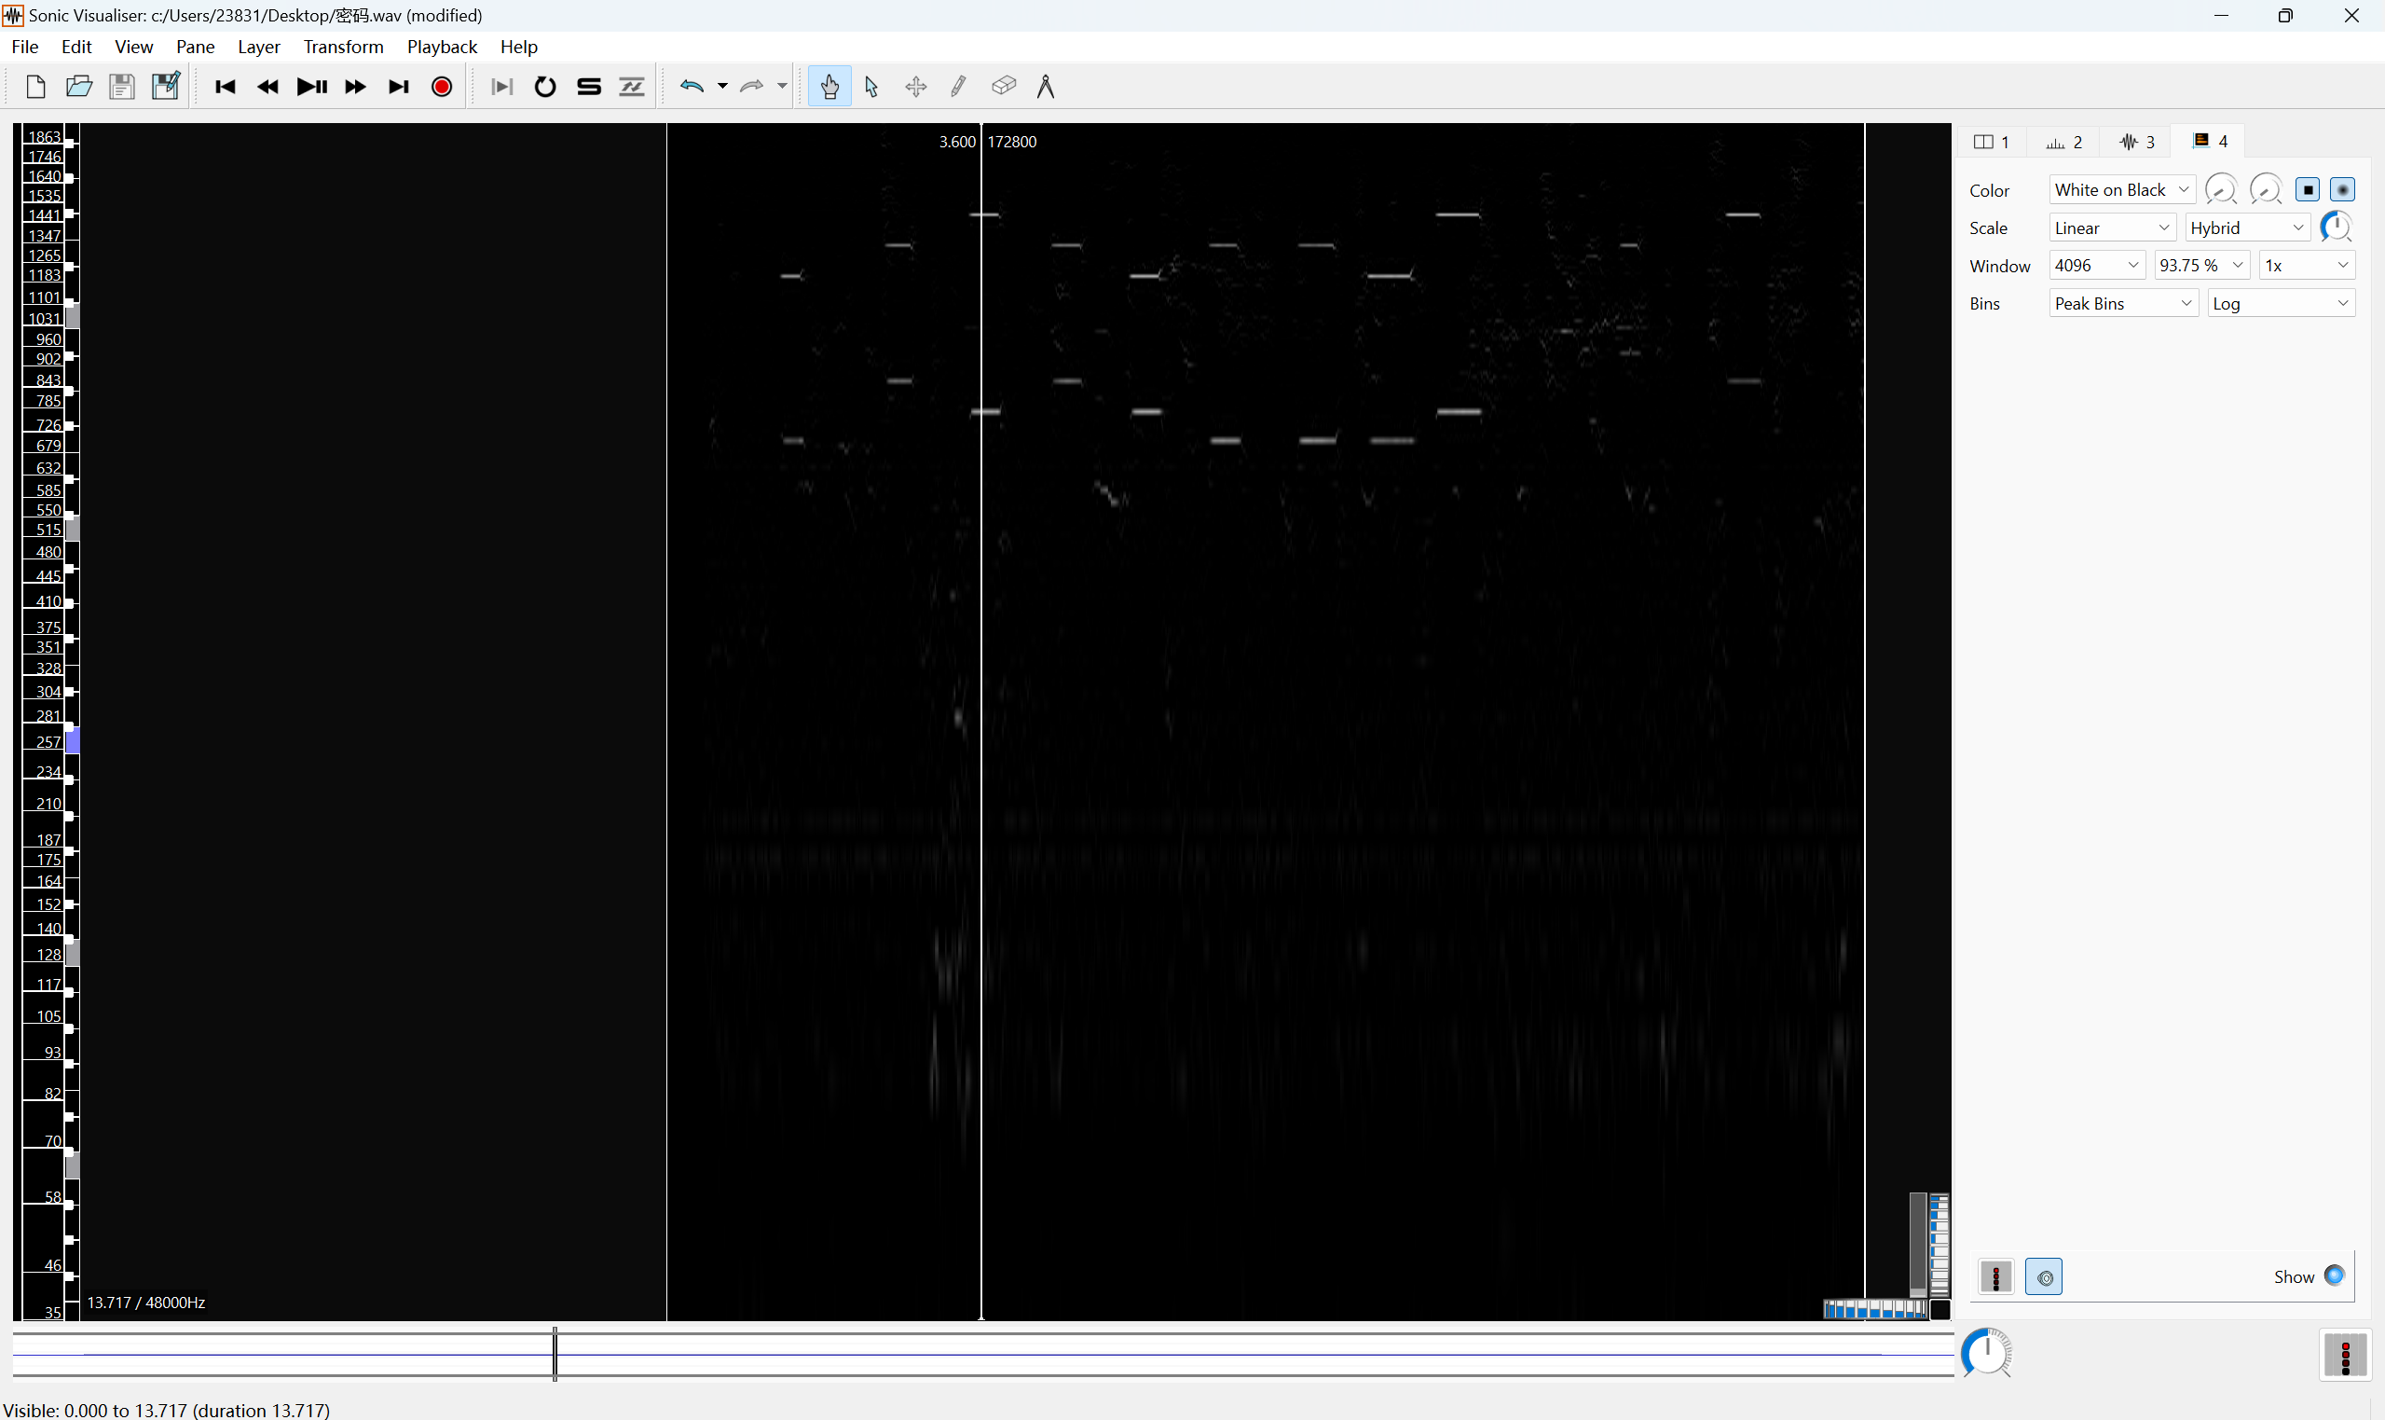The width and height of the screenshot is (2385, 1420).
Task: Open the Edit menu
Action: click(76, 47)
